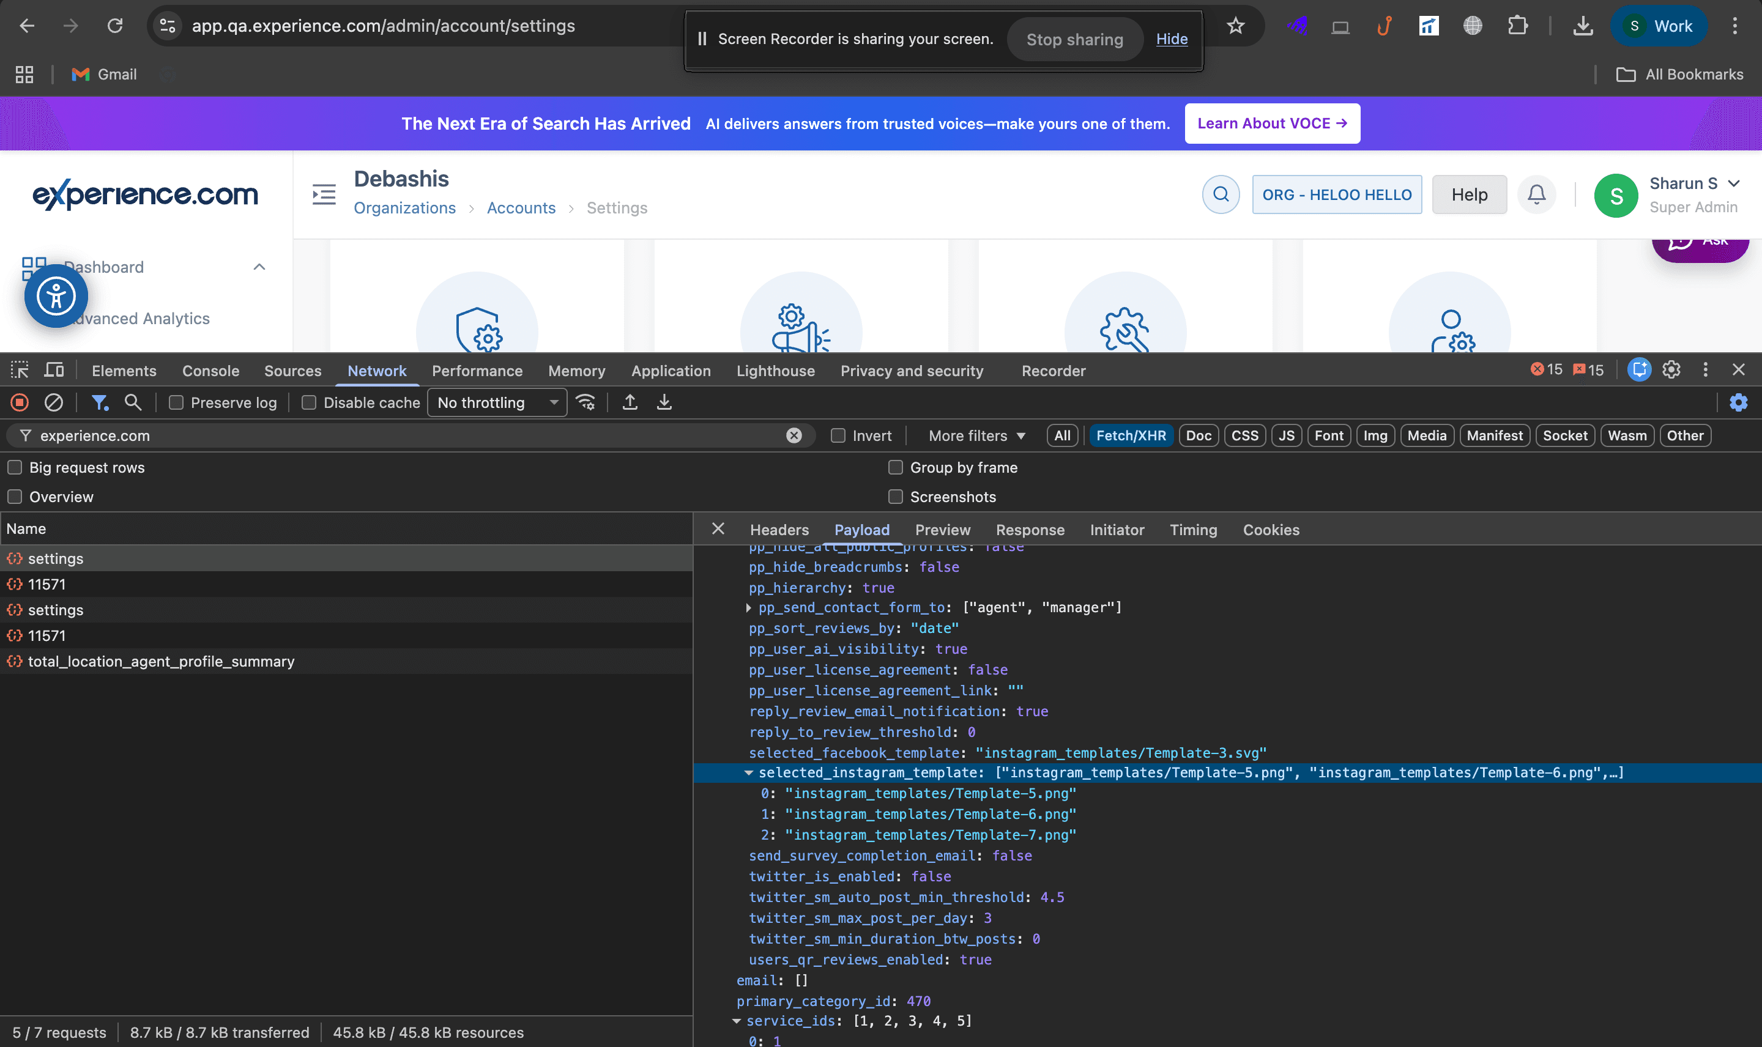
Task: Toggle the device toolbar icon
Action: pos(54,370)
